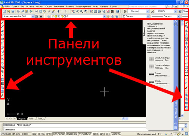
Task: Click the New drawing icon
Action: coord(4,11)
